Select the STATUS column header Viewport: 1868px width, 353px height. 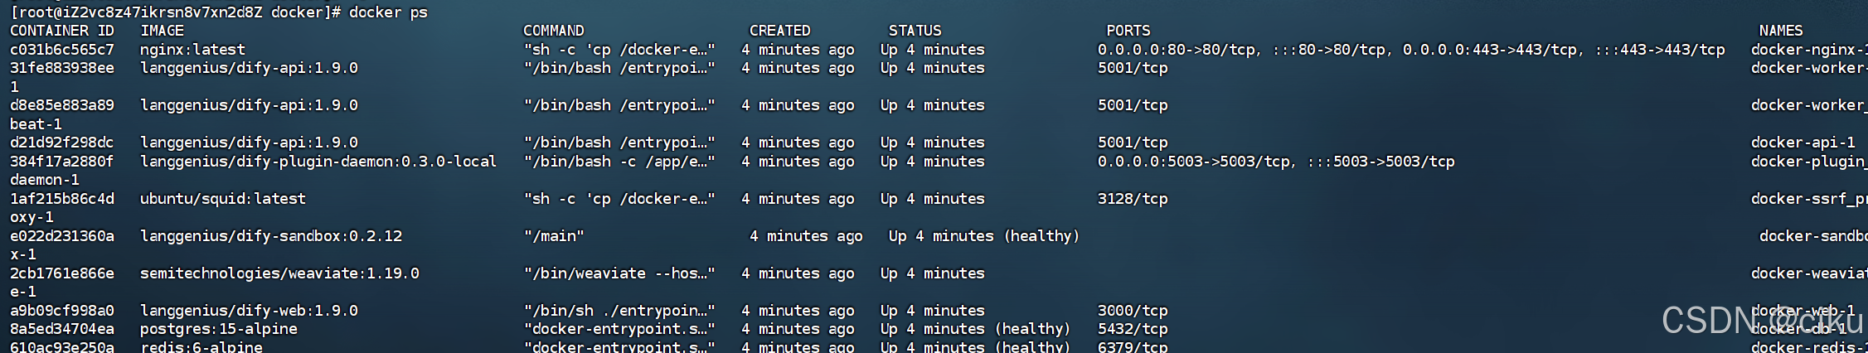pos(915,31)
